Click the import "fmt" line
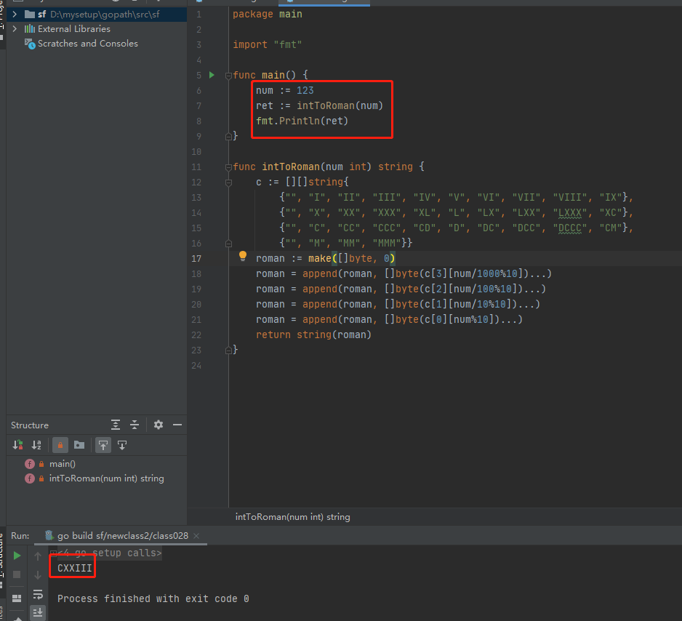This screenshot has height=621, width=682. [x=267, y=44]
